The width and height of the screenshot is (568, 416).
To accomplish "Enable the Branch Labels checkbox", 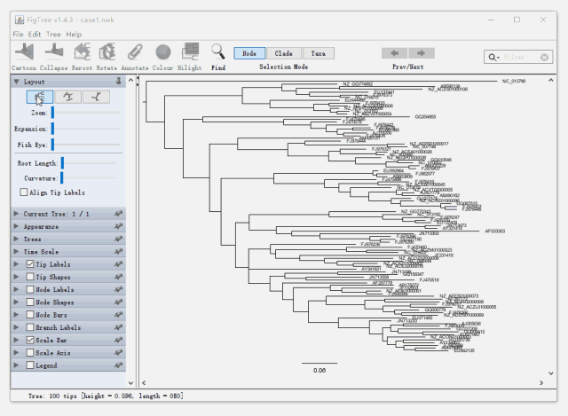I will 30,327.
